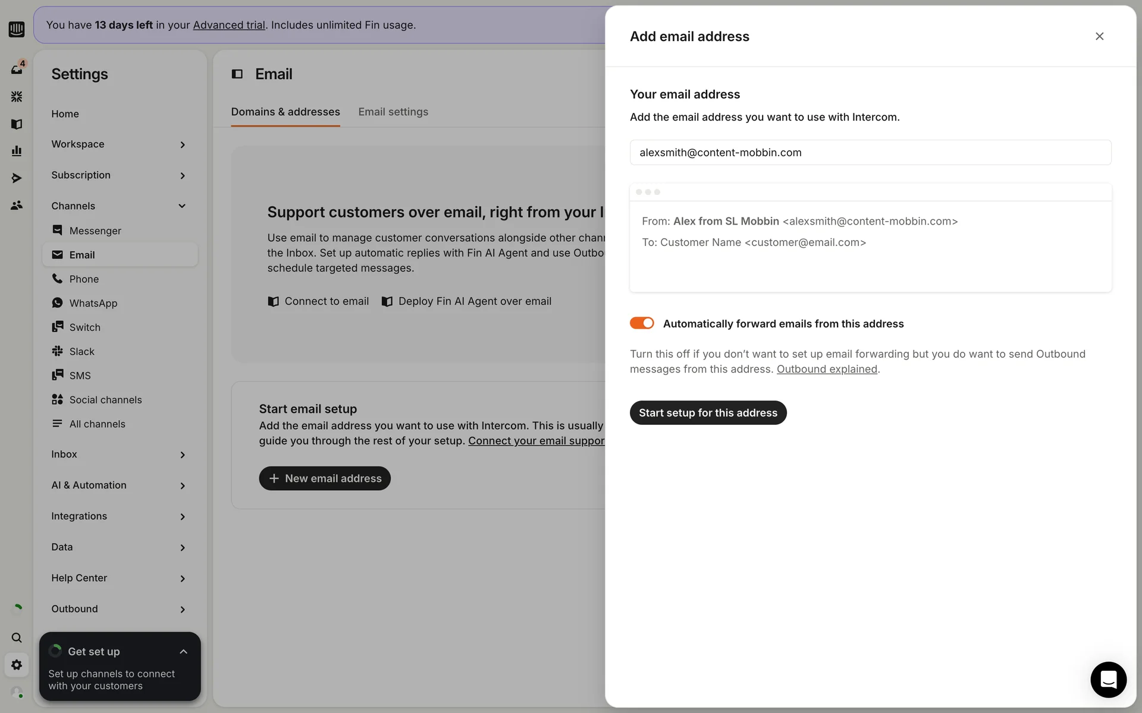Open the Fin AI sparkle icon
Image resolution: width=1142 pixels, height=713 pixels.
17,96
